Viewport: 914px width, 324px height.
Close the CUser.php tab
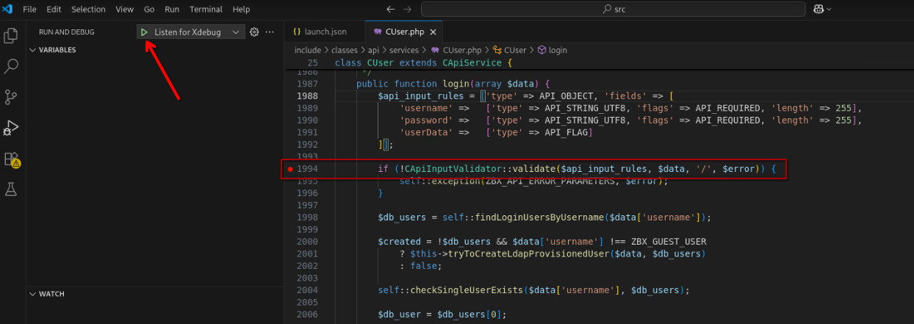(x=433, y=32)
